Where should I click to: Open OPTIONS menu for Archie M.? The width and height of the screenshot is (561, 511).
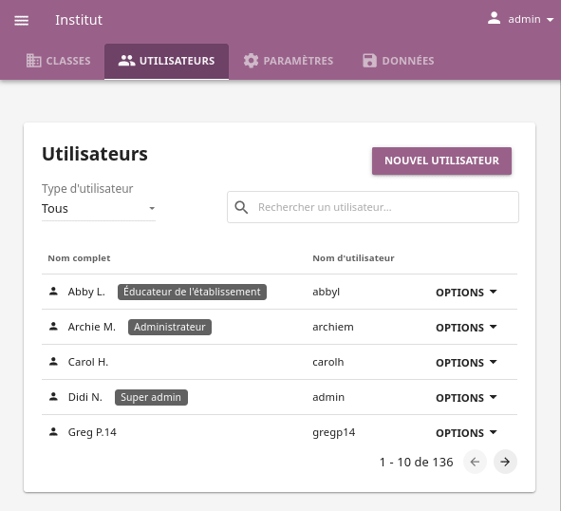[x=466, y=328]
